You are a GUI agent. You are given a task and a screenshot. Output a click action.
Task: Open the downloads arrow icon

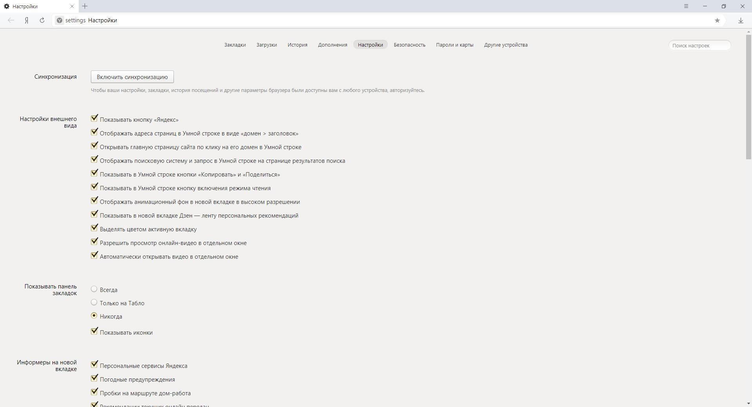pos(741,20)
